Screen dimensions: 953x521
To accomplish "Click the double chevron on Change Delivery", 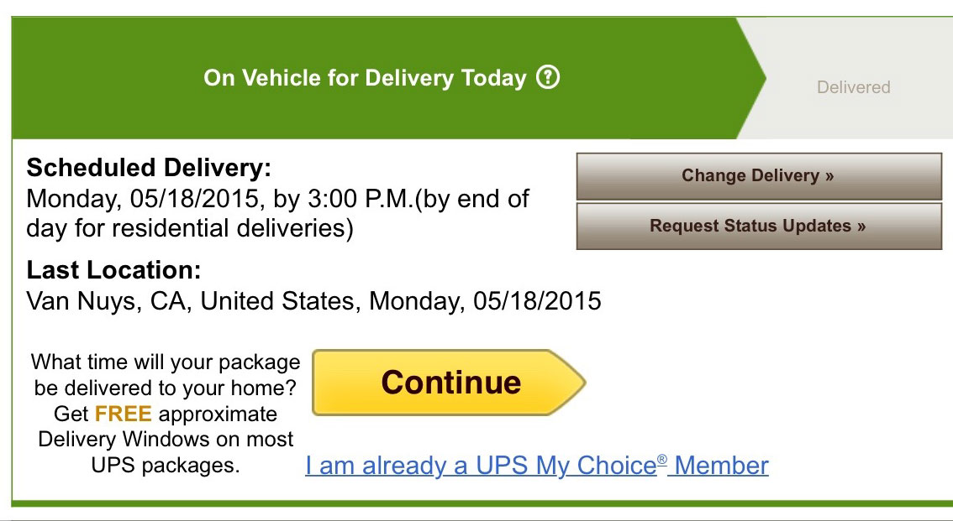I will tap(829, 176).
